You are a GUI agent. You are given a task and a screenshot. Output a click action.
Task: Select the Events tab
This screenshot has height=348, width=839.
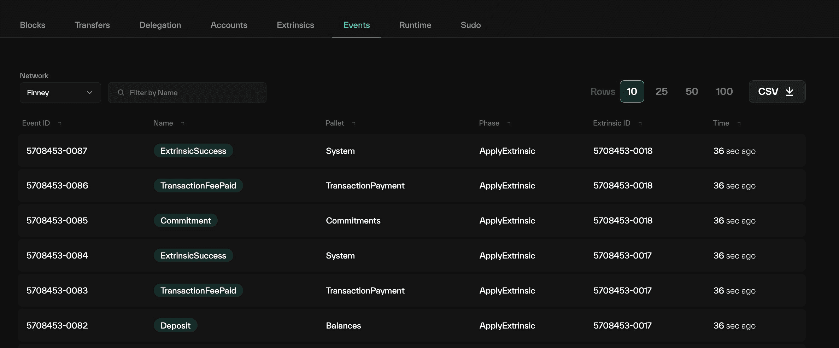coord(357,25)
